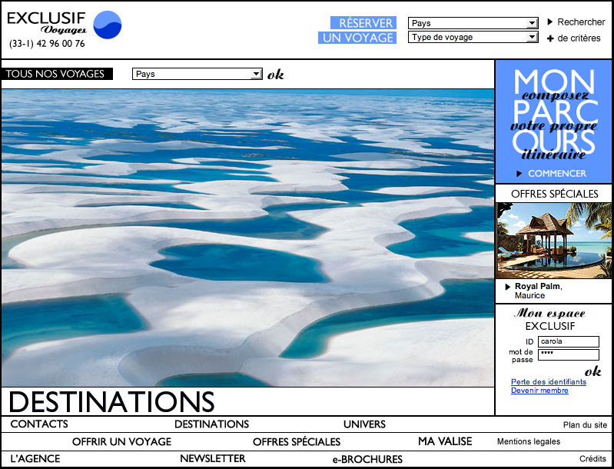
Task: Click the arrow icon before COMMENCER
Action: click(x=519, y=174)
